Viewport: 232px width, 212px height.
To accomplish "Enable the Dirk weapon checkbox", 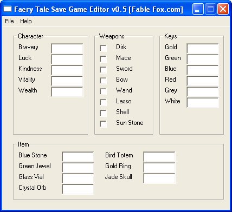I will click(103, 48).
